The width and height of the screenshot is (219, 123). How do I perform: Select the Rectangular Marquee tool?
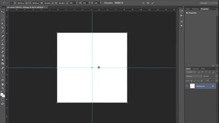coord(2,16)
